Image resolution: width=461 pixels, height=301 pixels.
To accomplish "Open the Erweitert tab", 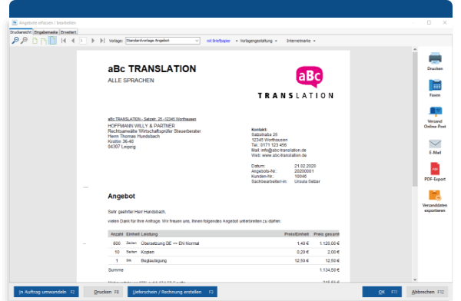I will point(68,32).
